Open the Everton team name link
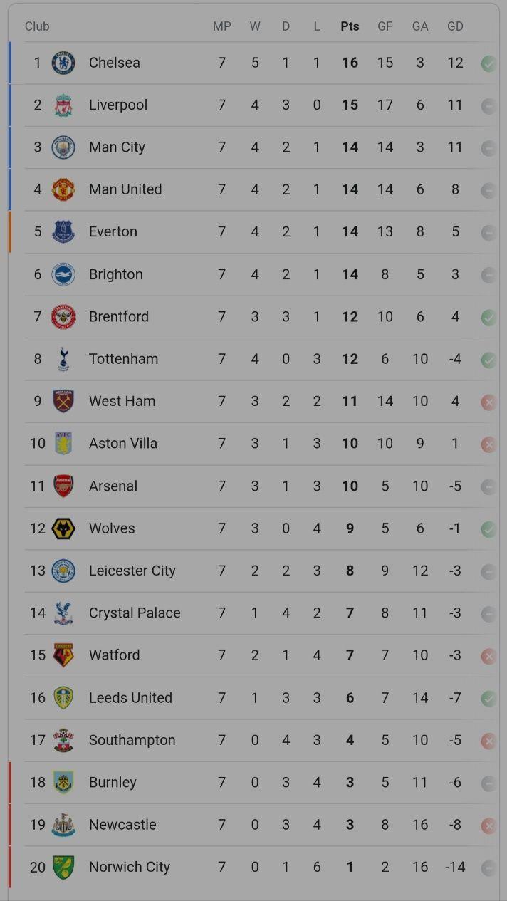 [113, 231]
